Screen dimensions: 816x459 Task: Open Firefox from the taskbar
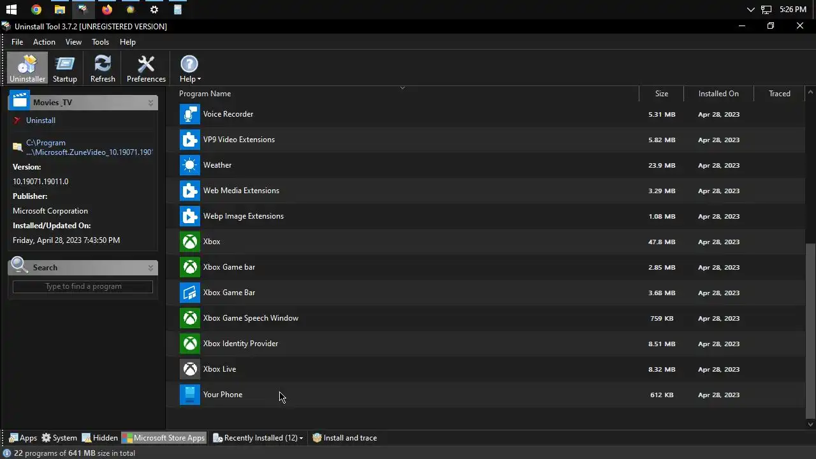[x=107, y=10]
